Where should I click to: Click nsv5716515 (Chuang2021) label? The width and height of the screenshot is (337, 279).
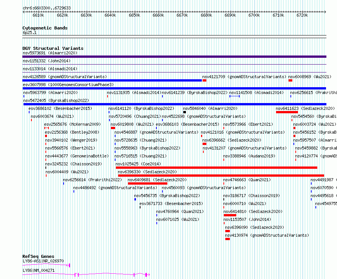click(x=140, y=156)
